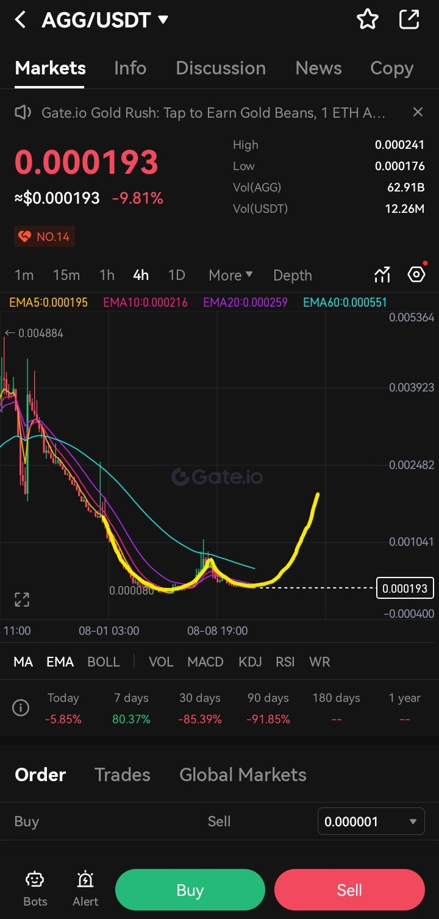
Task: Show the Depth chart
Action: click(x=293, y=276)
